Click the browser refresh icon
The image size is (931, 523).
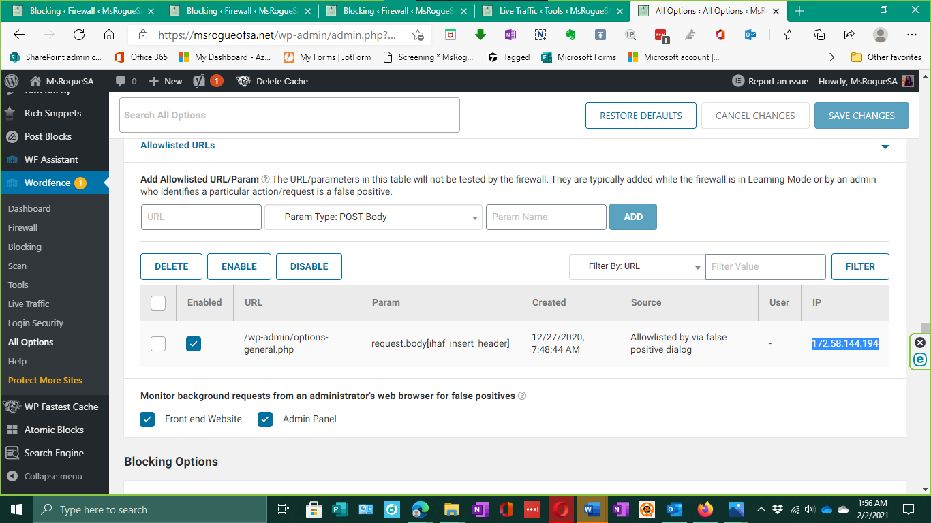pos(79,35)
